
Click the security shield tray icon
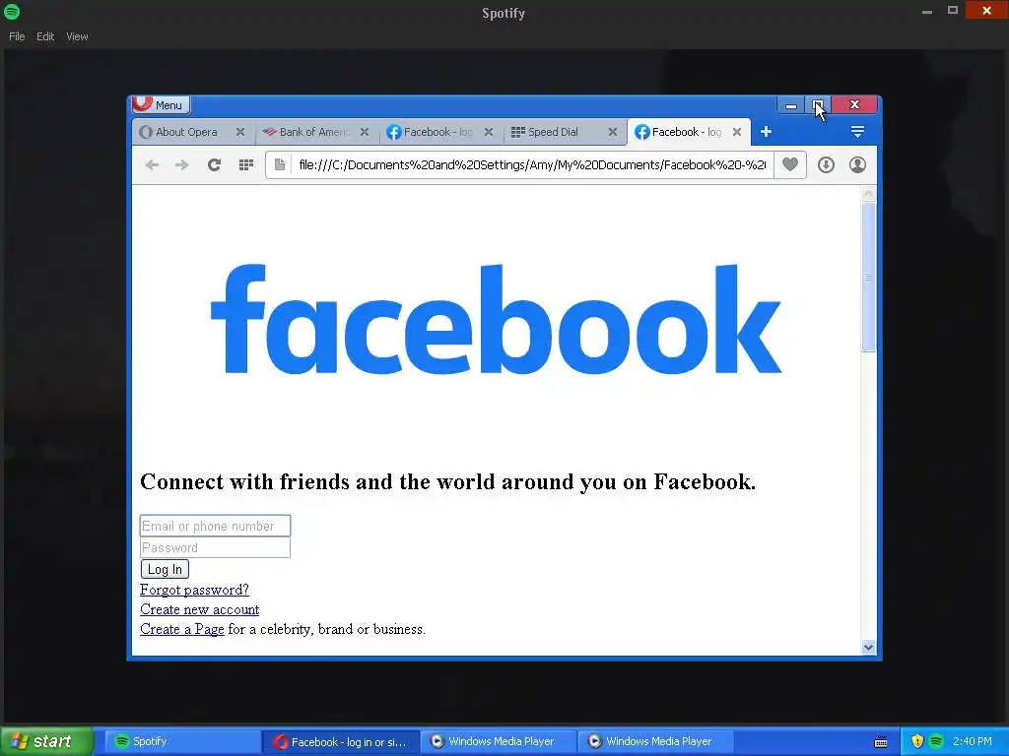tap(917, 741)
